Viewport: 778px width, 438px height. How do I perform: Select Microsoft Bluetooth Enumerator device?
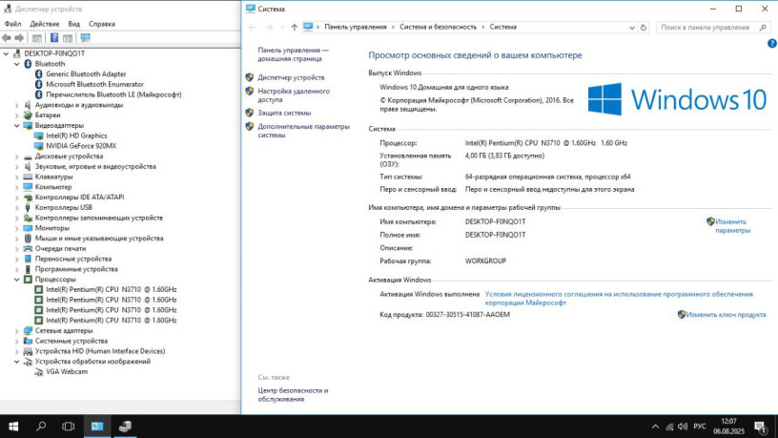[x=94, y=84]
